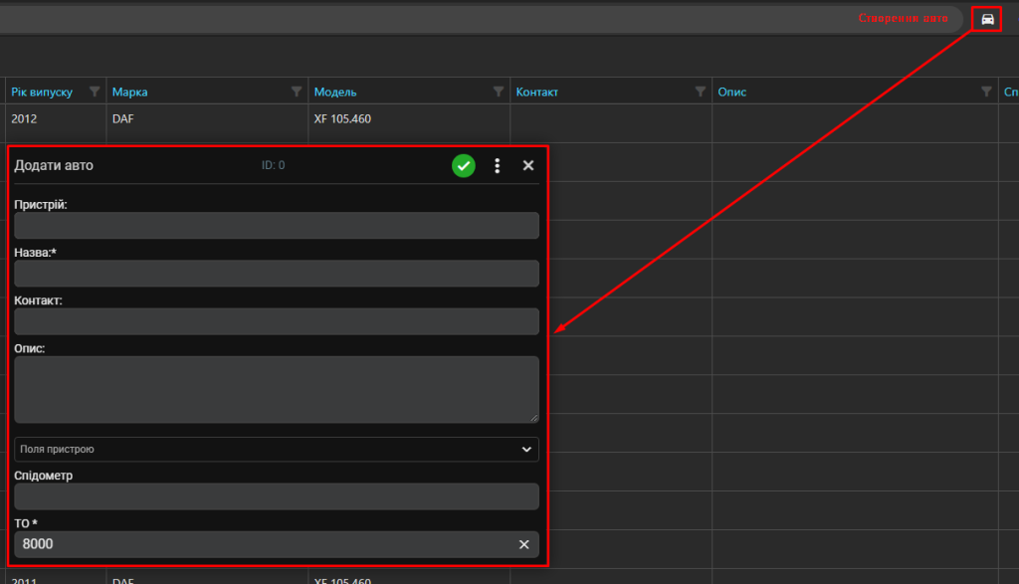Focus the Контакт input field in dialog

coord(277,321)
